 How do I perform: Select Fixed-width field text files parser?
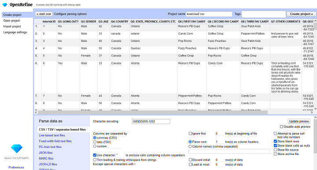click(55, 141)
